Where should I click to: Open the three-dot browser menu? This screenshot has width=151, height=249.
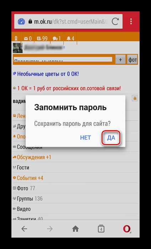131,21
